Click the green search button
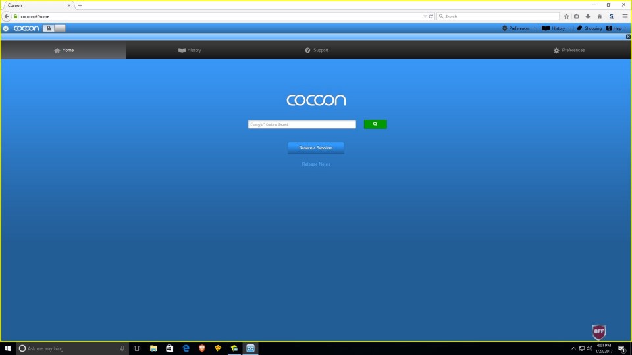 pos(375,124)
